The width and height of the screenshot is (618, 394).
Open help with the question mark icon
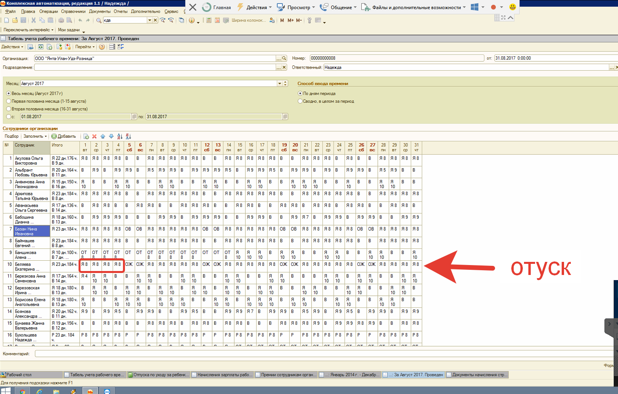click(102, 47)
